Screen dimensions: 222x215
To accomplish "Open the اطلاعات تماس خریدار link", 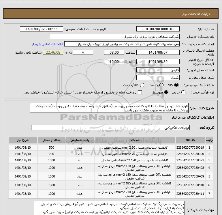I will 48,44.
